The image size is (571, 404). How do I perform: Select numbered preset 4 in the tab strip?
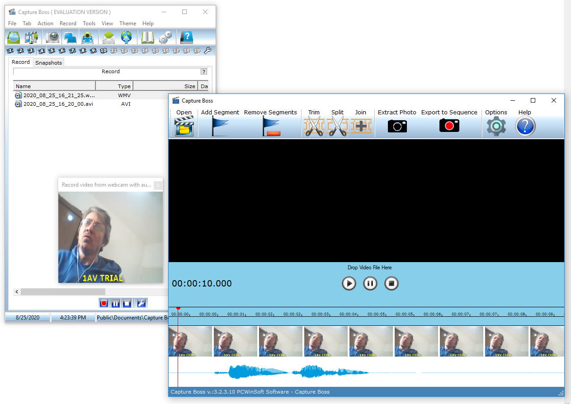42,51
